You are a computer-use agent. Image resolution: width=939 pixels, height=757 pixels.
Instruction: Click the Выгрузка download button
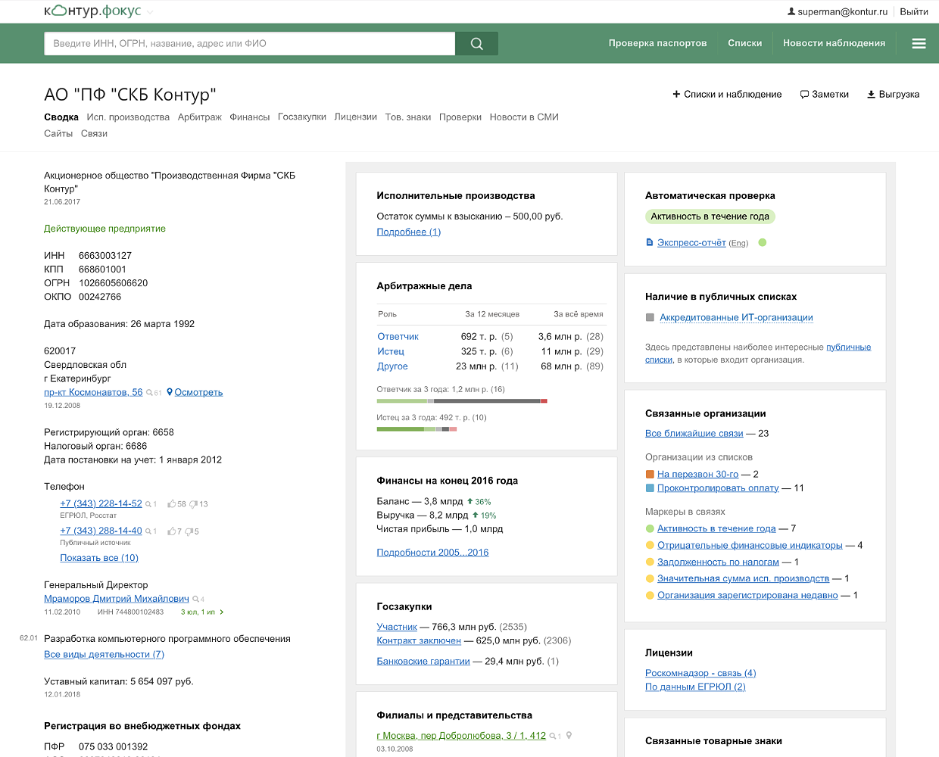tap(893, 95)
